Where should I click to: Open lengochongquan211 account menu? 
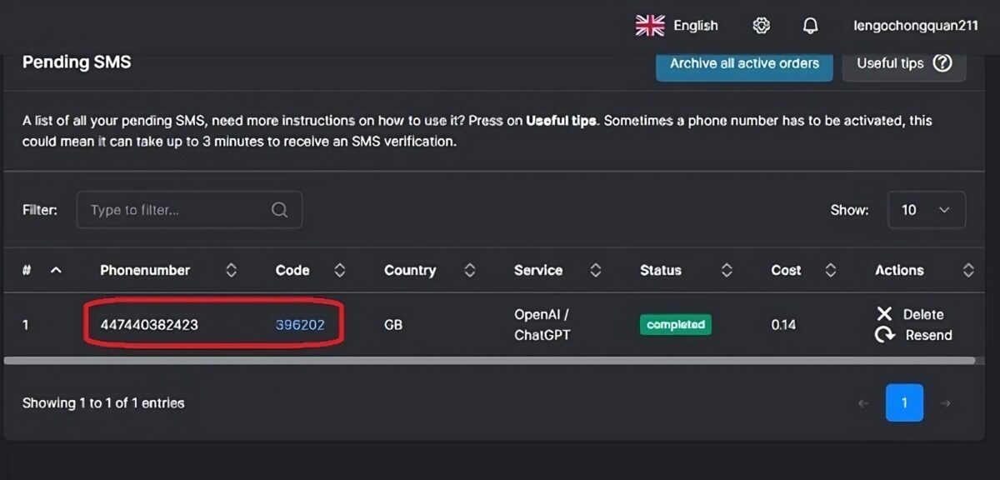pyautogui.click(x=916, y=26)
